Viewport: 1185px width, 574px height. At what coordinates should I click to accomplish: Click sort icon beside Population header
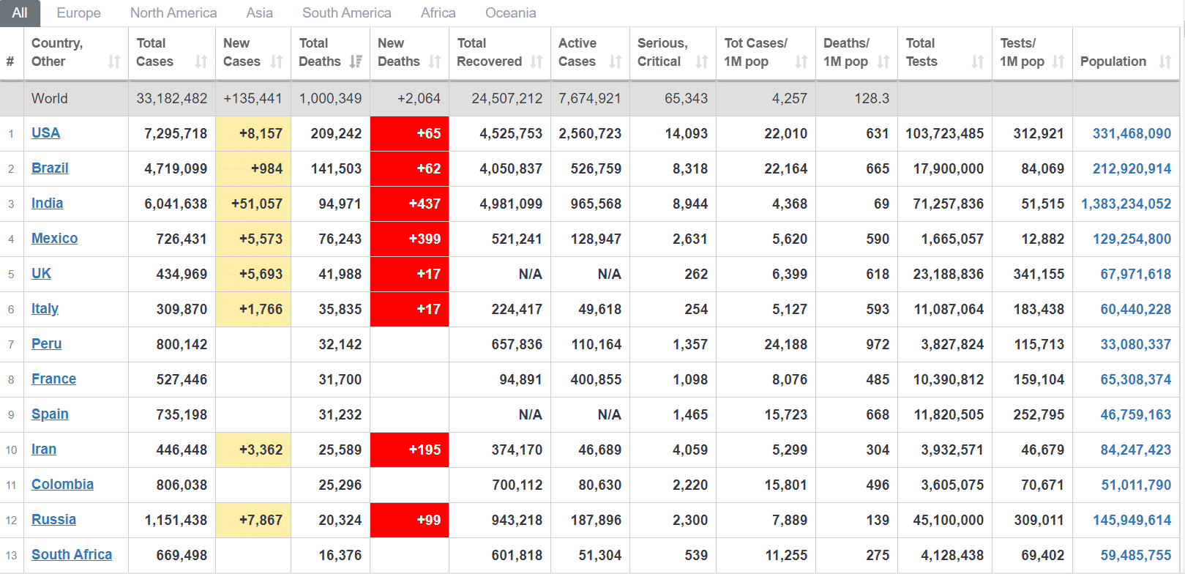click(1165, 62)
